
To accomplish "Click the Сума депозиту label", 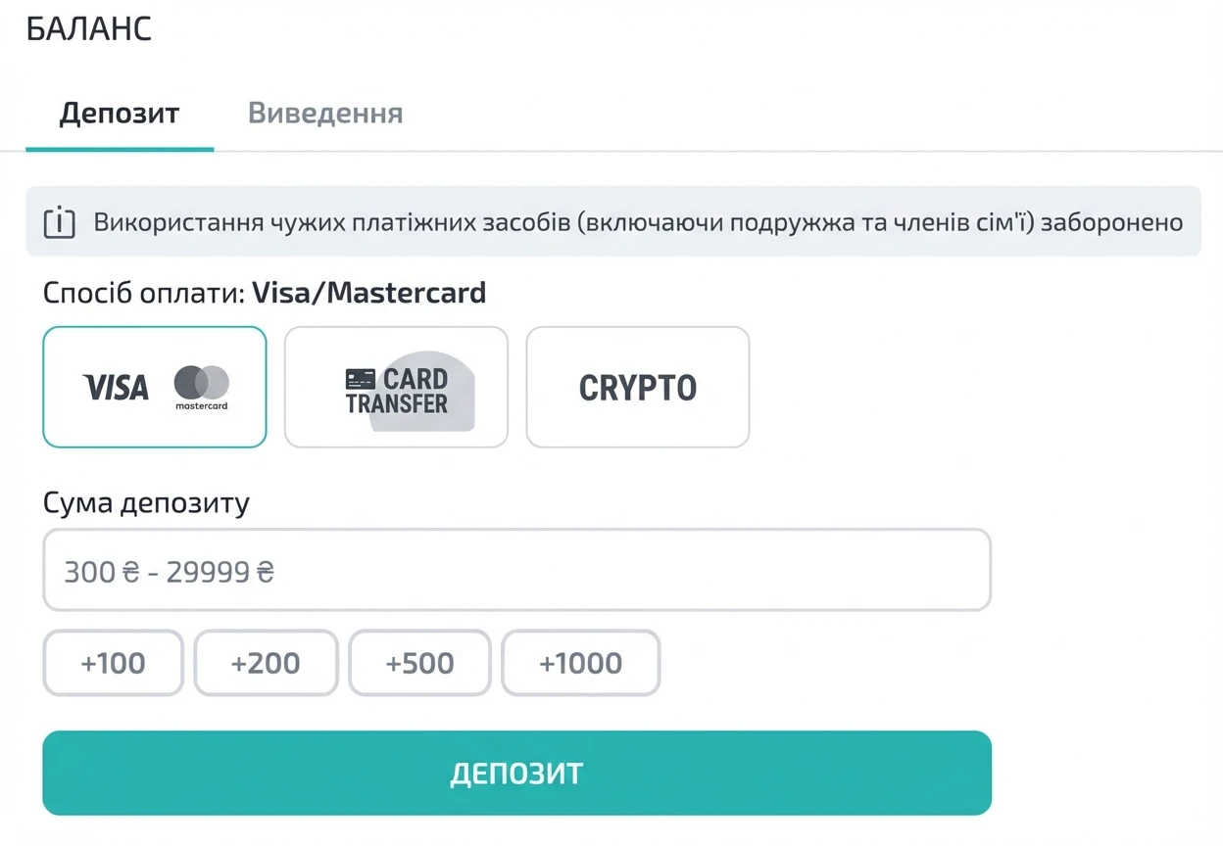I will pos(146,503).
